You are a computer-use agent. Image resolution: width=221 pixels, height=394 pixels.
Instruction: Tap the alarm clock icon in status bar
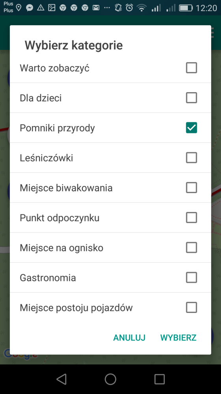coord(129,8)
